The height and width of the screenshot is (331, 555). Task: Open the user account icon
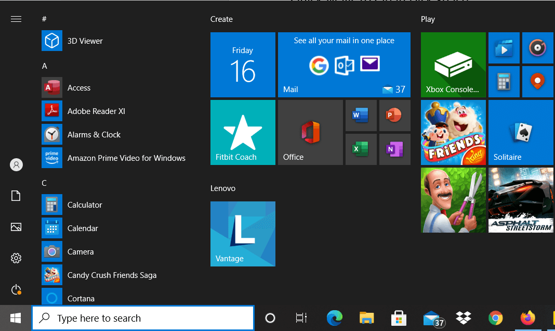pos(16,165)
